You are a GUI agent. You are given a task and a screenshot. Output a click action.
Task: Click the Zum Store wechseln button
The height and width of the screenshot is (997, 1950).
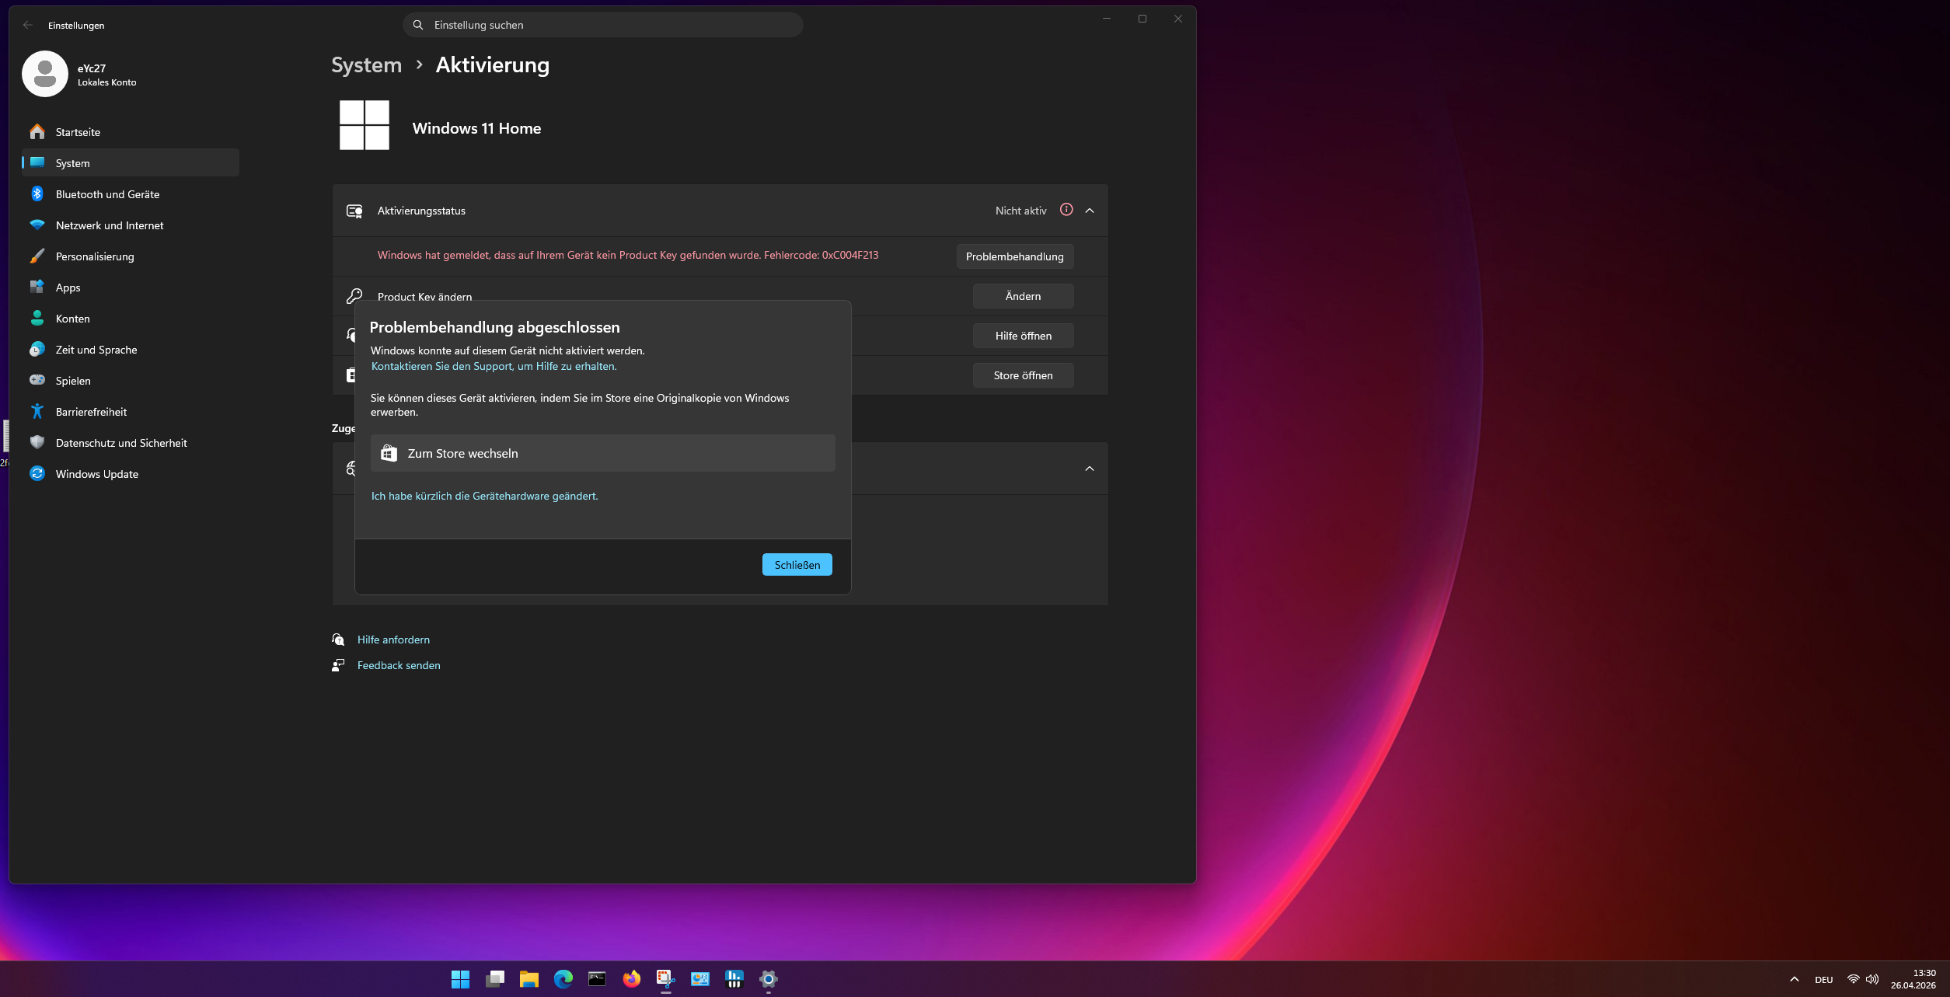pyautogui.click(x=603, y=453)
